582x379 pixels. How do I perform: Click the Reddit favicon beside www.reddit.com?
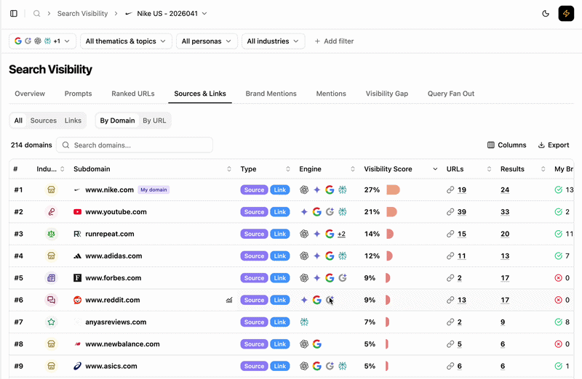77,300
